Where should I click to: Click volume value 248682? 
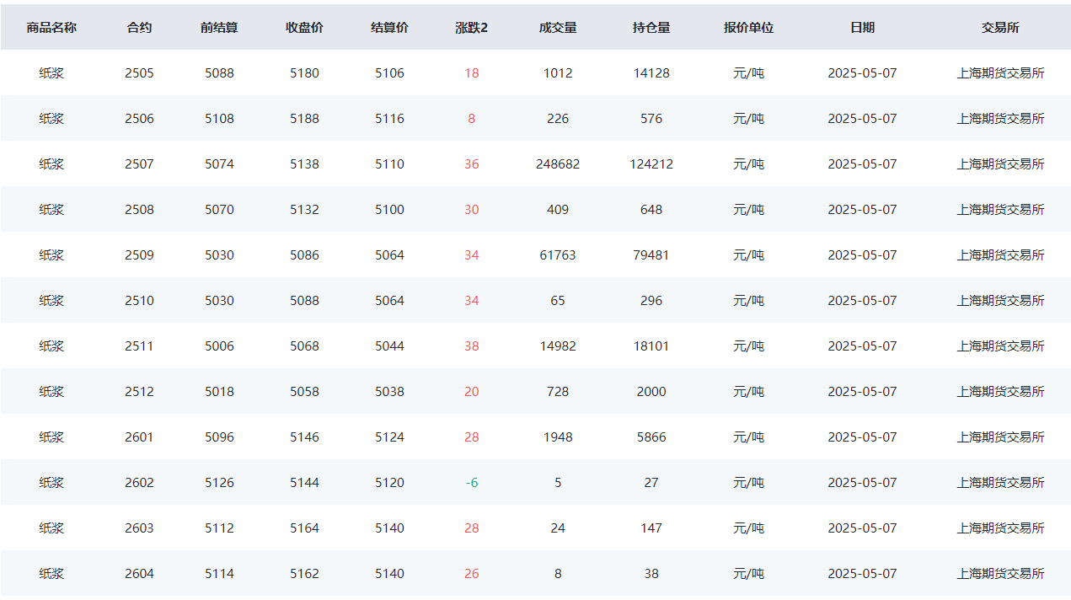coord(558,164)
